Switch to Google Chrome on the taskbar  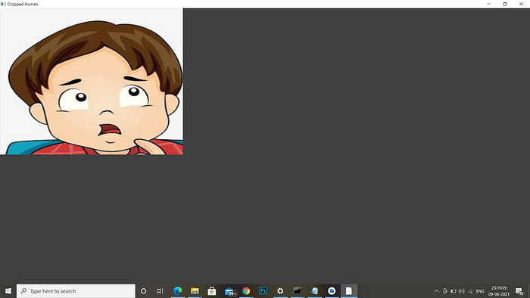tap(246, 291)
